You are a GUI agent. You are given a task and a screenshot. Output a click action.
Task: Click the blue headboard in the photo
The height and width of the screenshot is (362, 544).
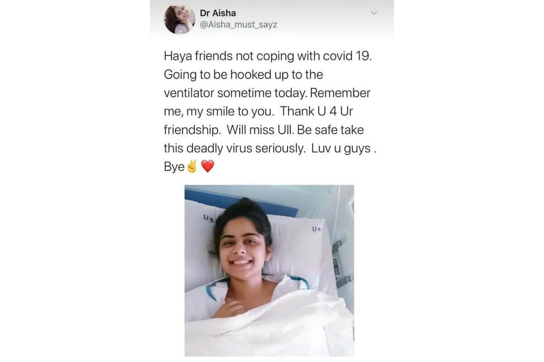(240, 201)
